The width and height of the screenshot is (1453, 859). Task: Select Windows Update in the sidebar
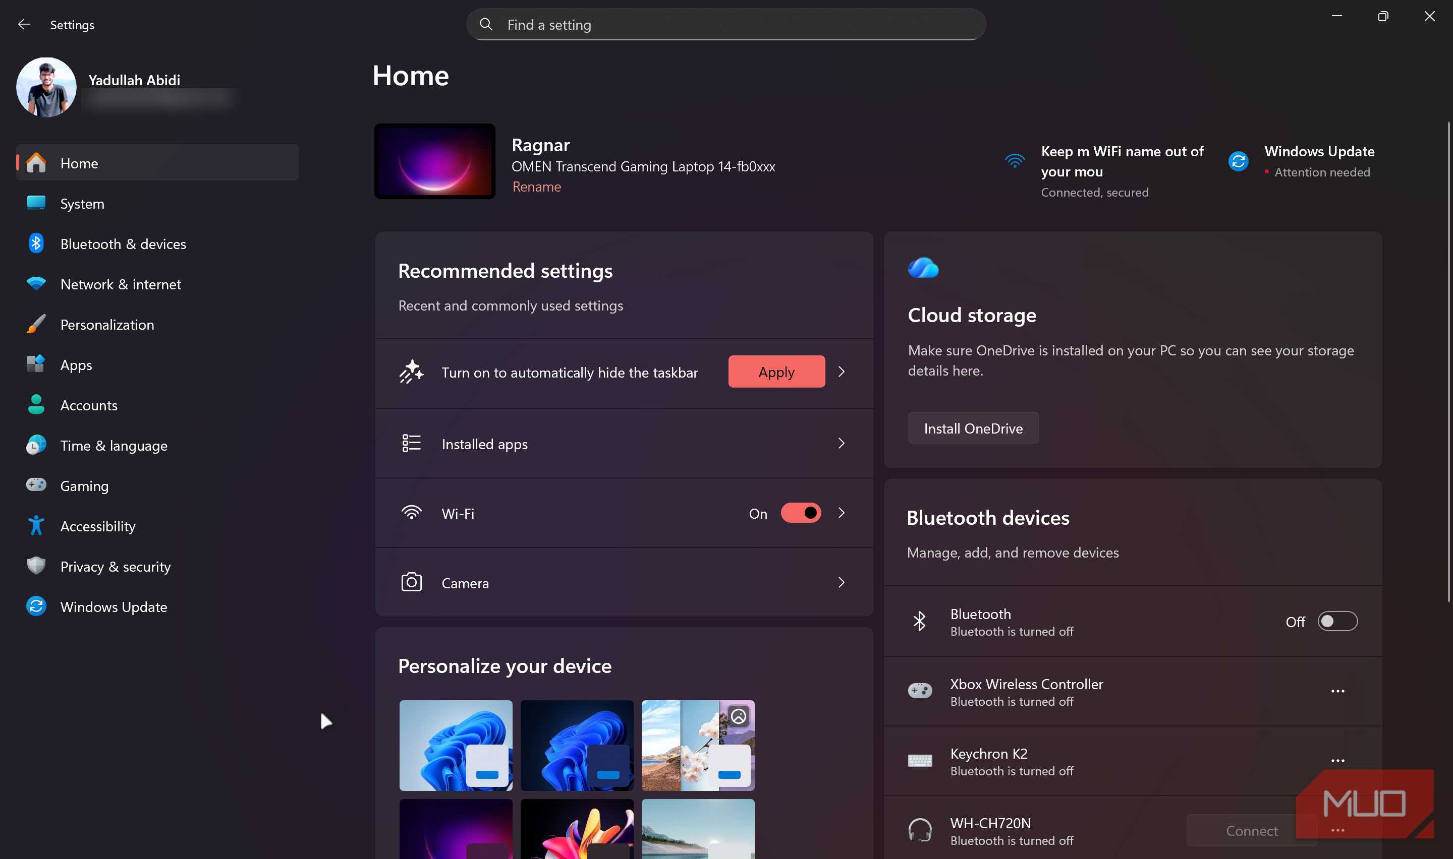pyautogui.click(x=157, y=606)
